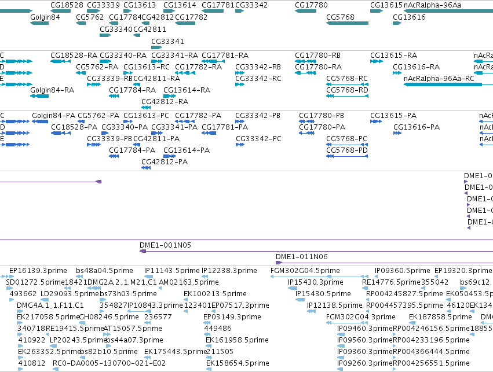Select the CG18528 gene label
493x372 pixels.
[67, 5]
